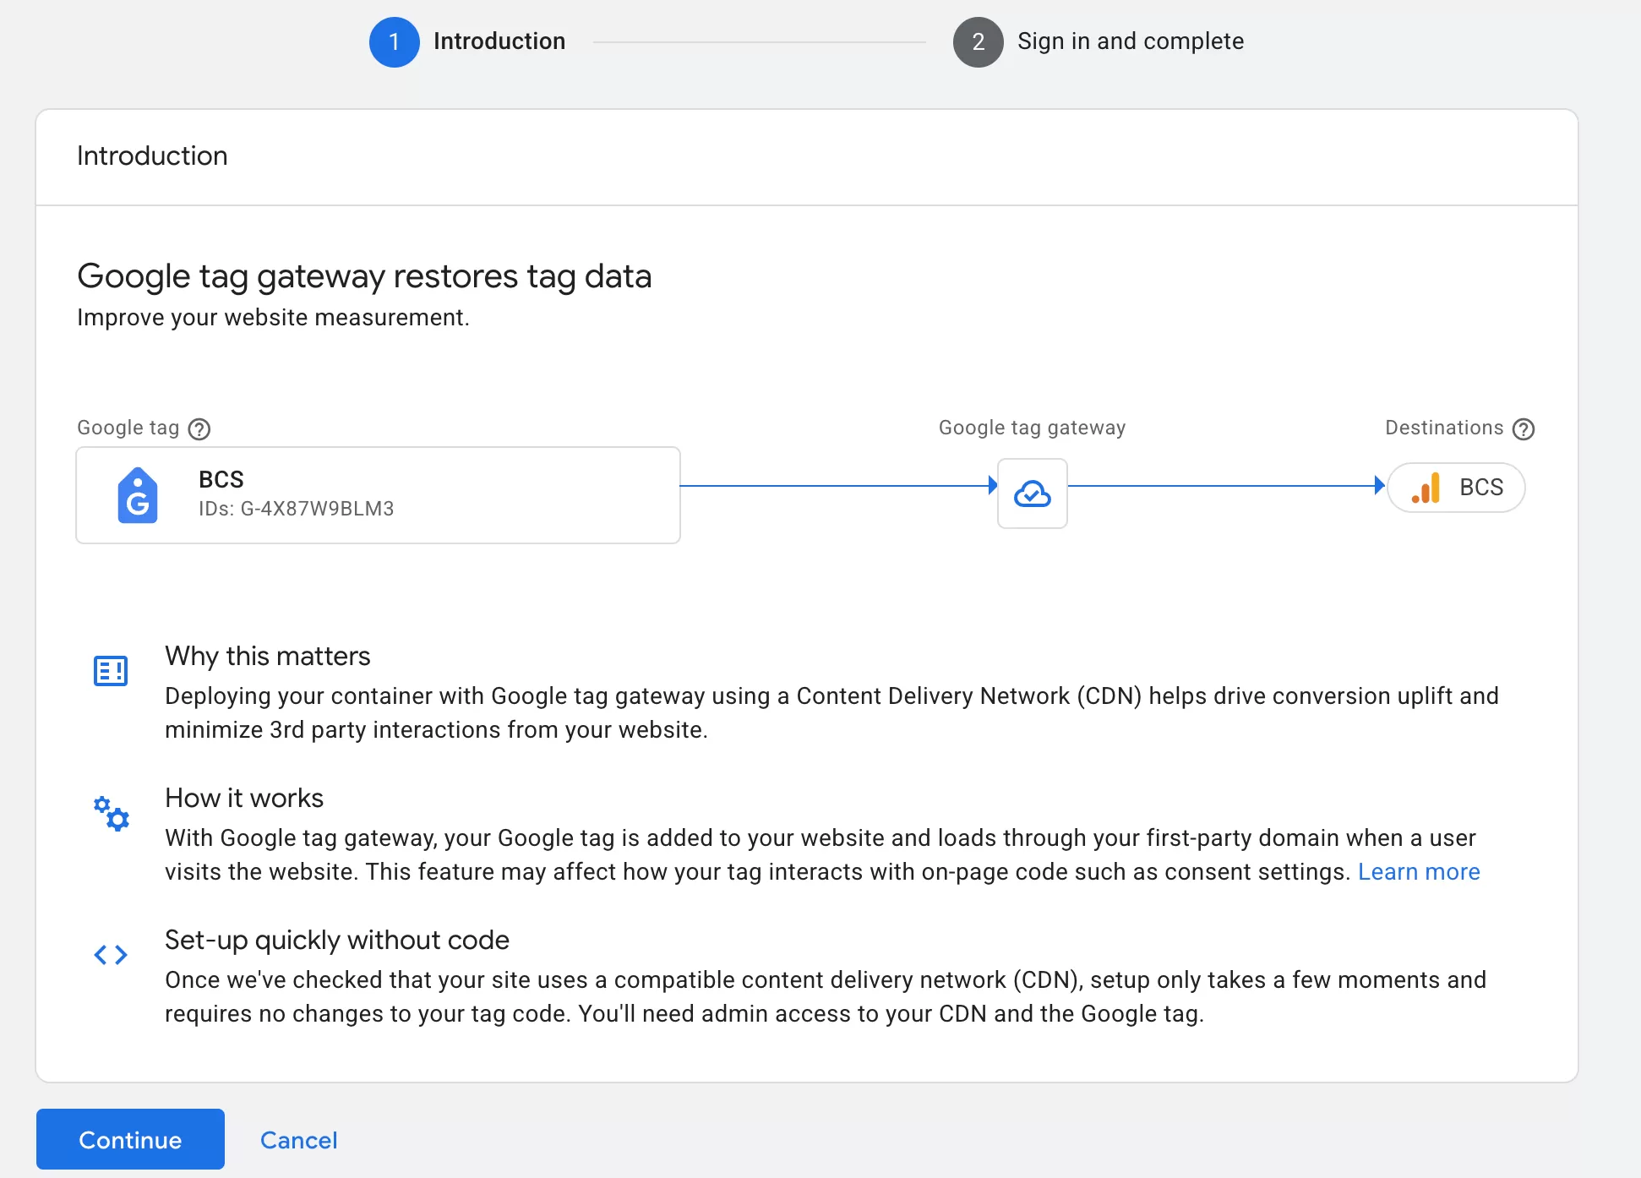Click the 'Why this matters' heading

tap(268, 656)
